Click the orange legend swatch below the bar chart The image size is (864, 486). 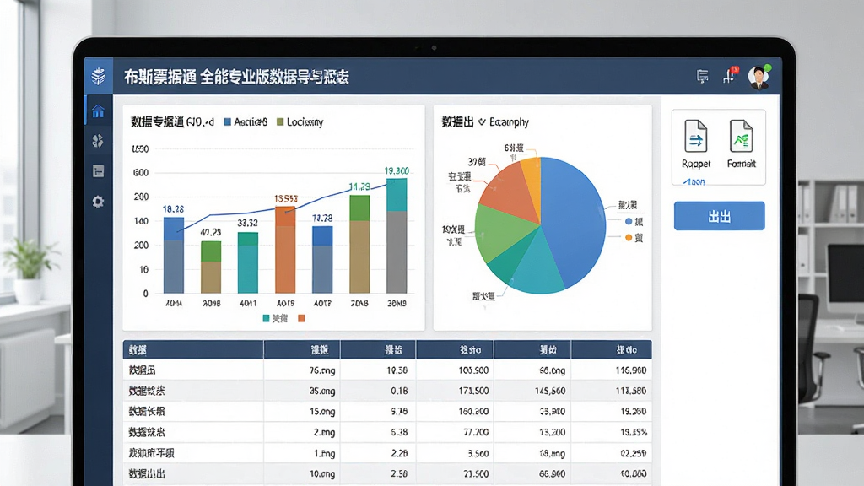pos(301,318)
